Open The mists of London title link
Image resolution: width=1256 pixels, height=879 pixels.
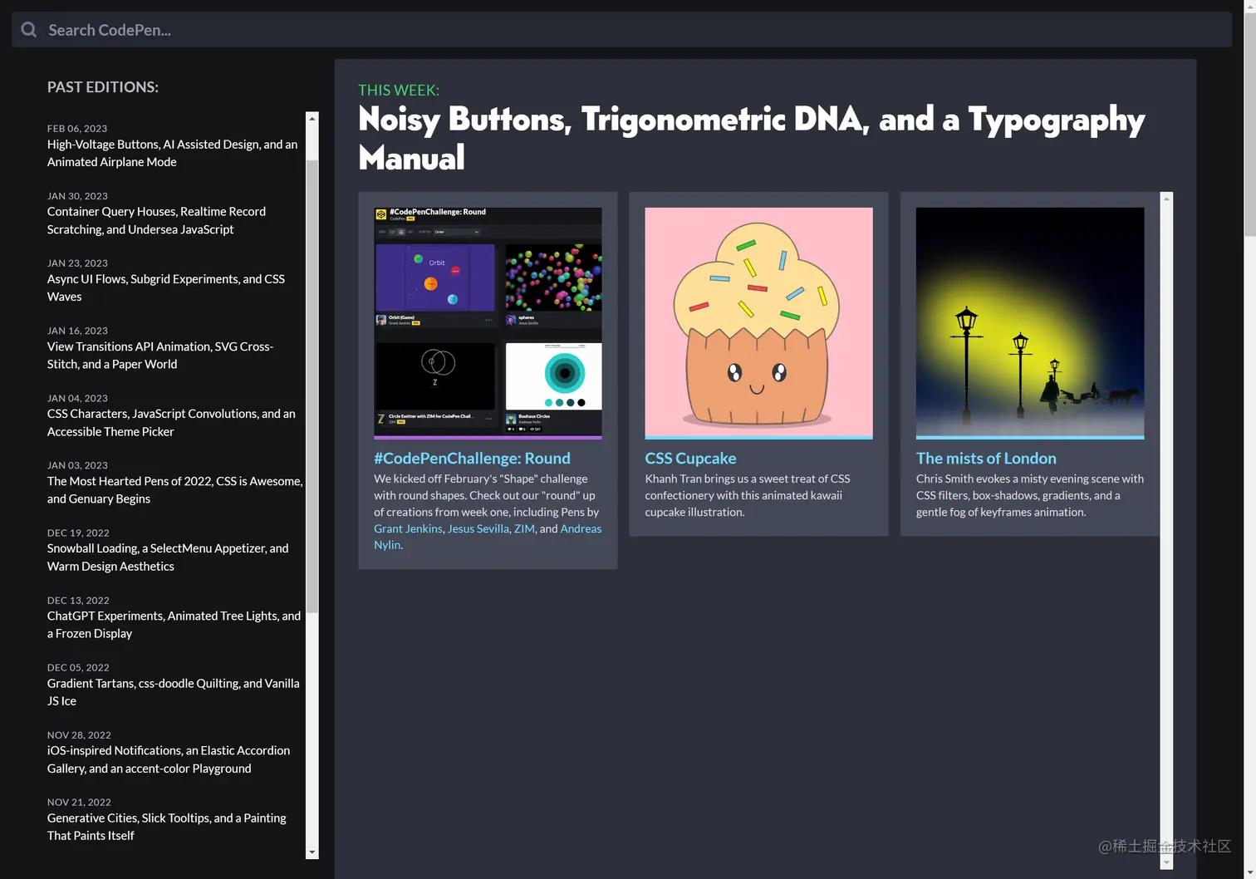tap(986, 458)
